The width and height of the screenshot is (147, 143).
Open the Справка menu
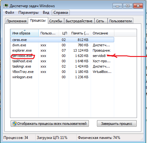(61, 13)
